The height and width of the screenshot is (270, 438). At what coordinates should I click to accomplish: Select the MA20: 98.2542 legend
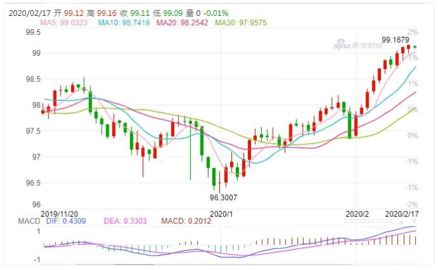182,23
